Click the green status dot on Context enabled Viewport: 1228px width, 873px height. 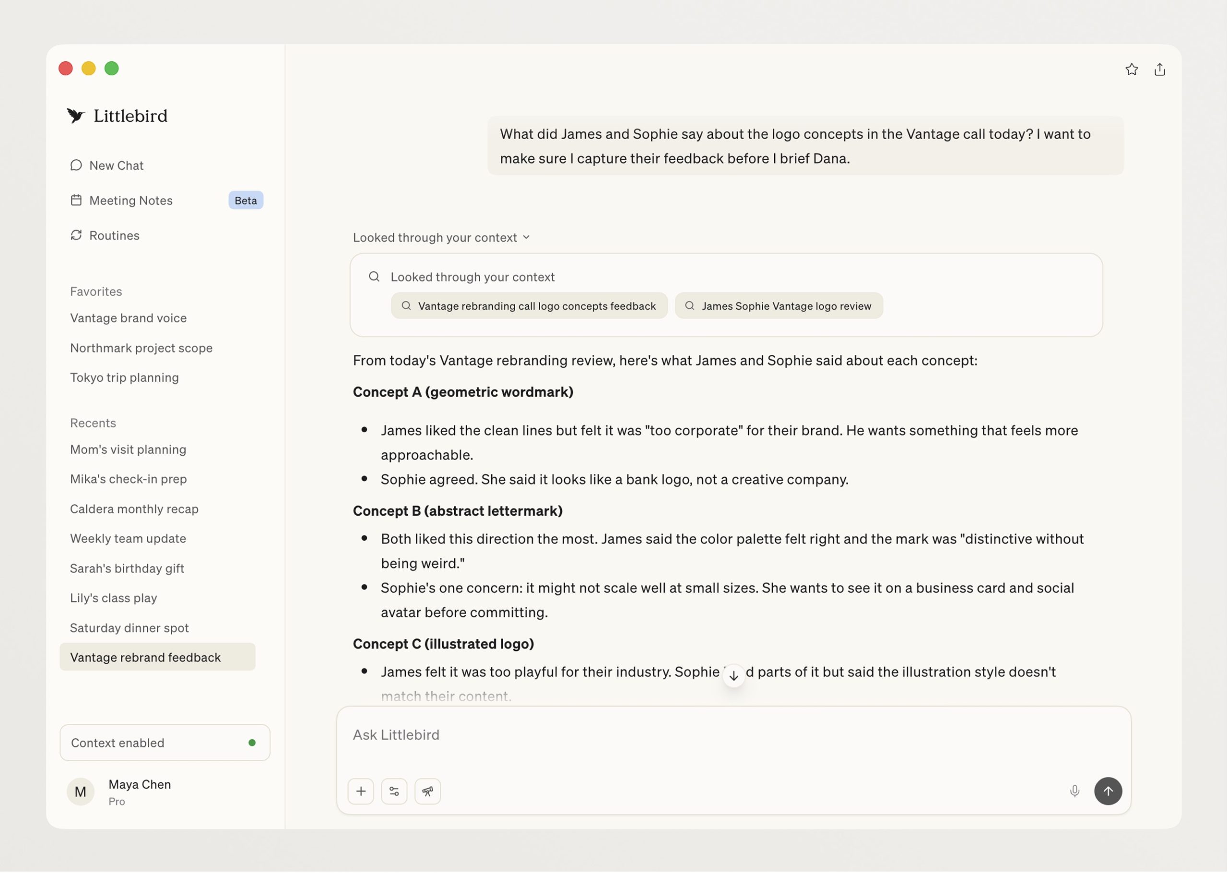click(x=251, y=743)
